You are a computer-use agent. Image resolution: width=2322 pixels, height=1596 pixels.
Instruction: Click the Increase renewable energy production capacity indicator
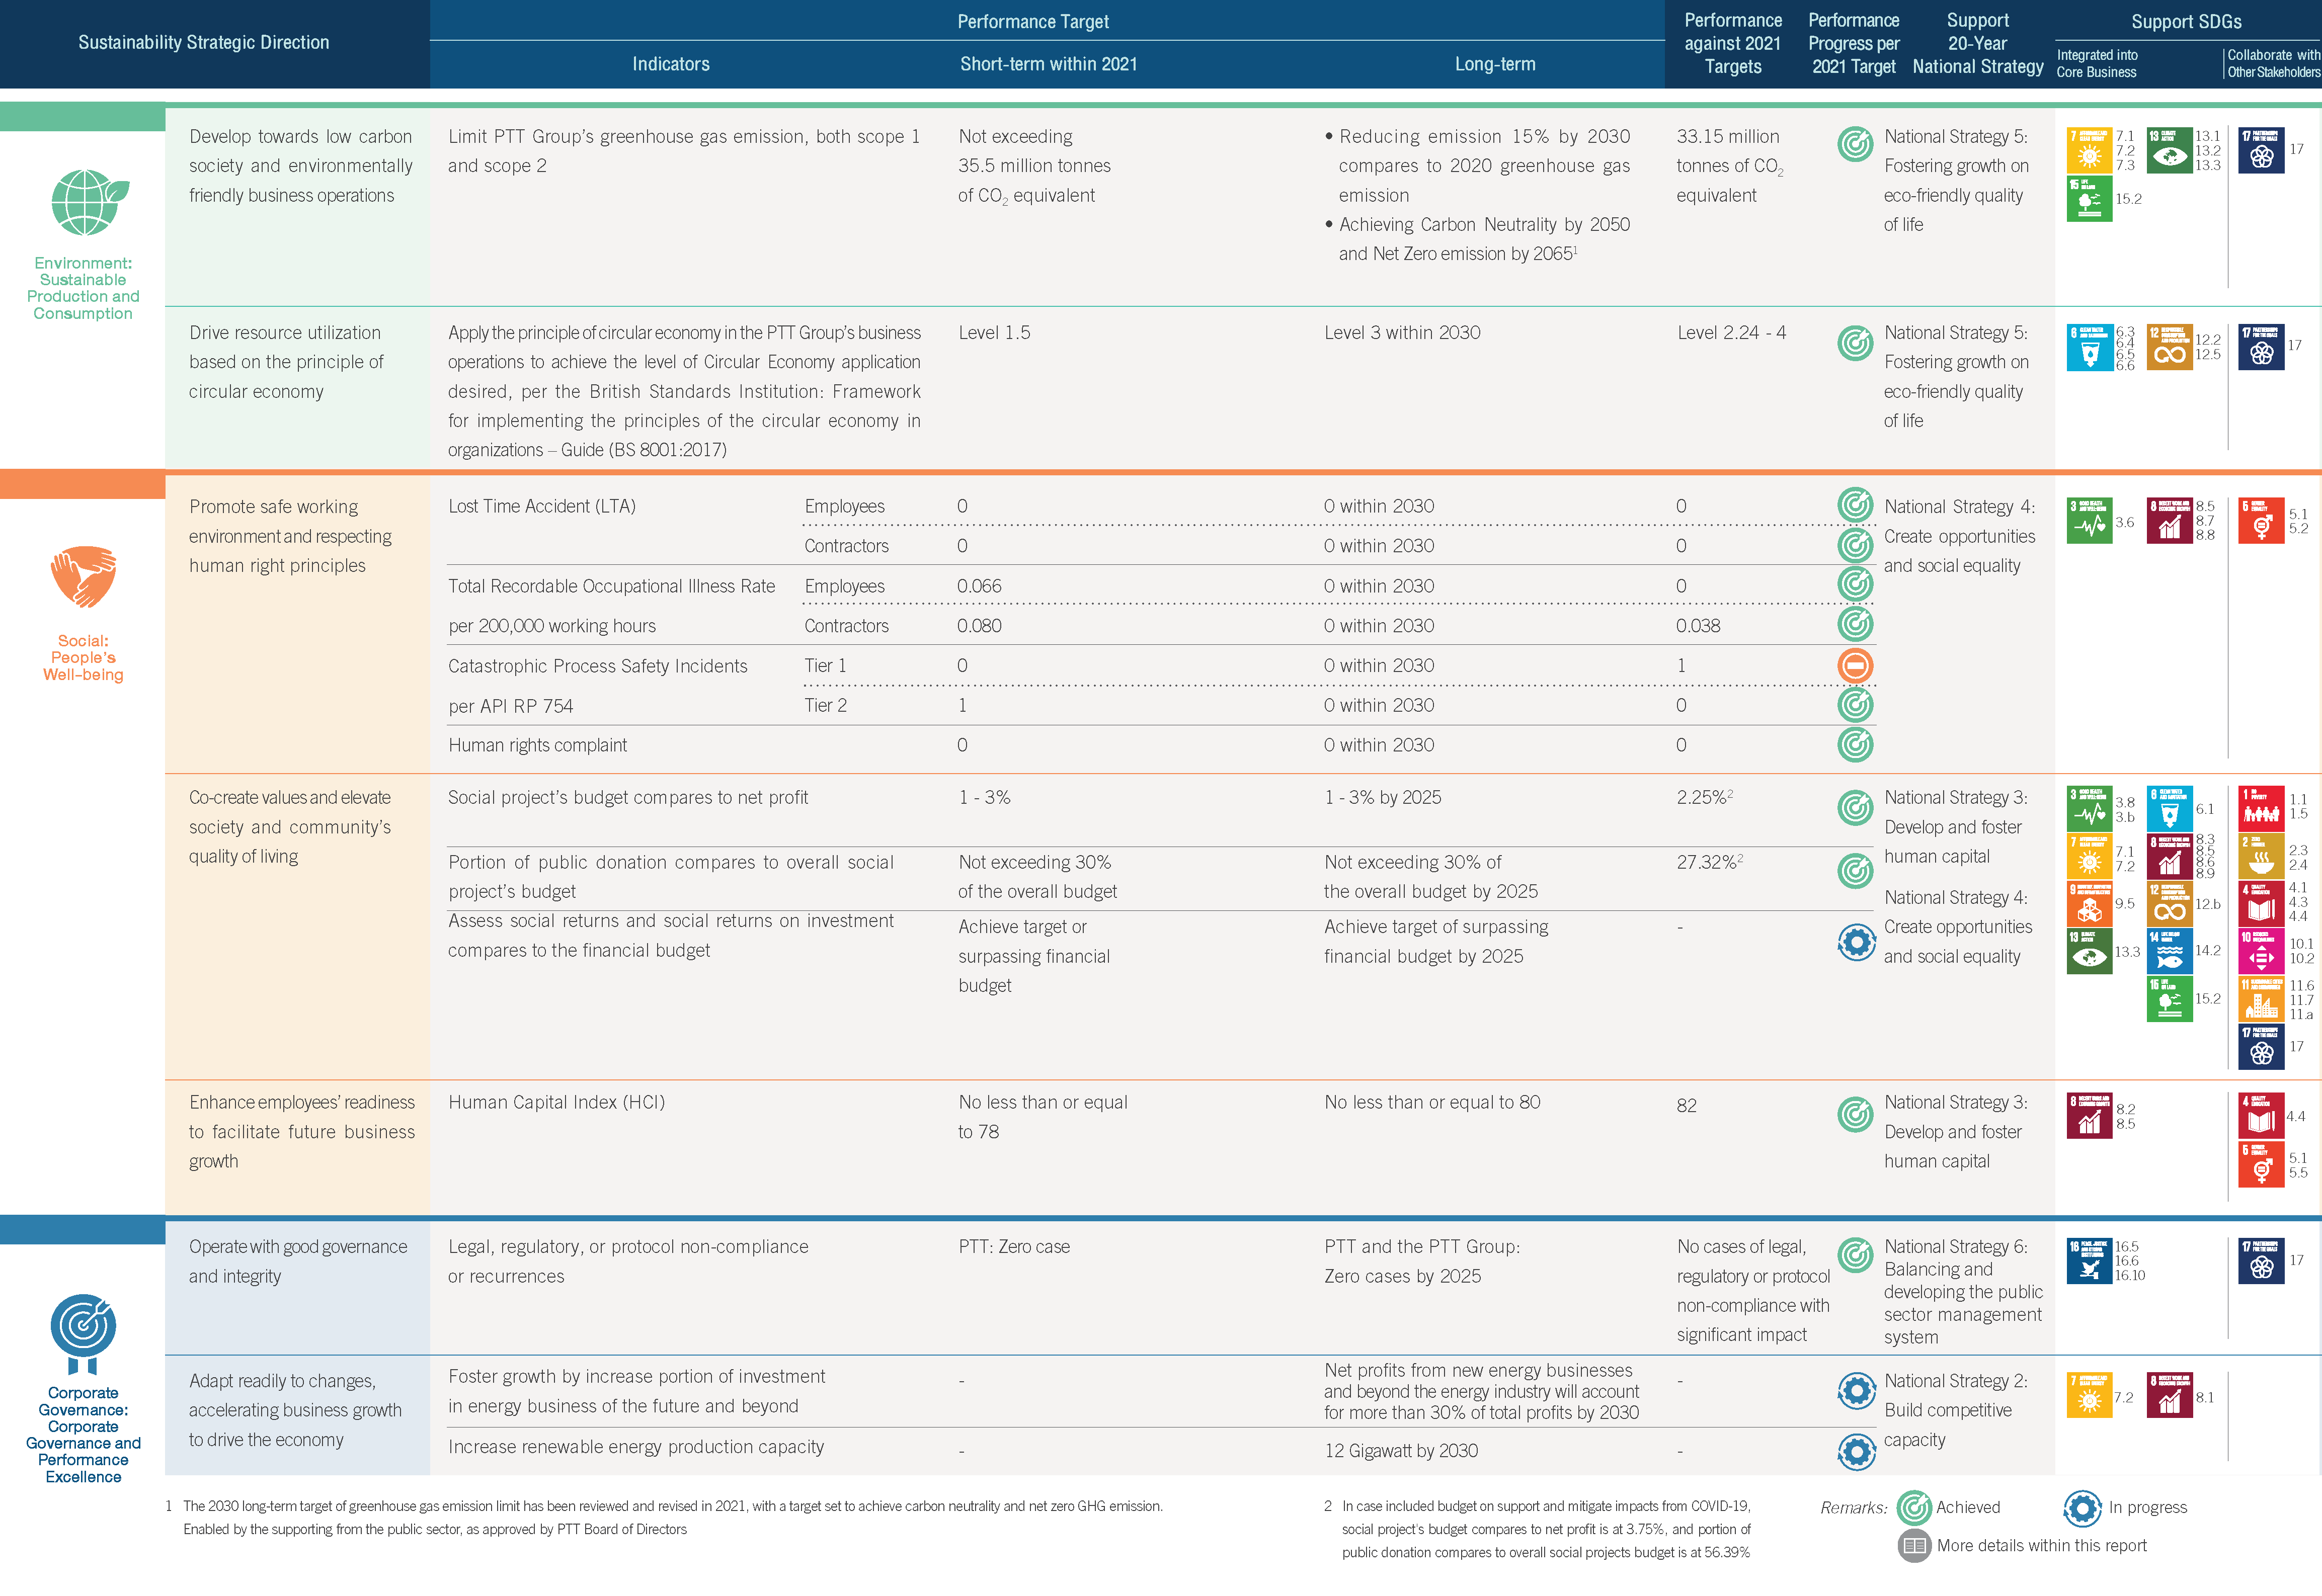coord(636,1447)
